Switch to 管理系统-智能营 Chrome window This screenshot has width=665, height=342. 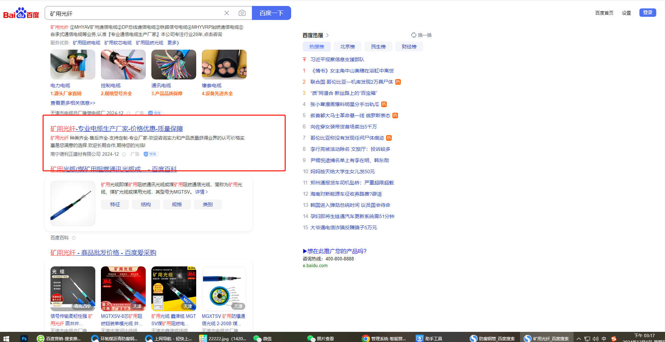point(384,338)
